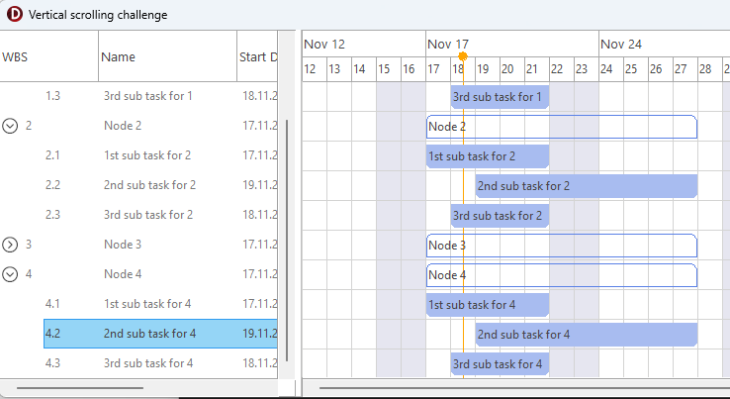Image resolution: width=730 pixels, height=399 pixels.
Task: Select the '1st sub task for 2' row
Action: (x=148, y=155)
